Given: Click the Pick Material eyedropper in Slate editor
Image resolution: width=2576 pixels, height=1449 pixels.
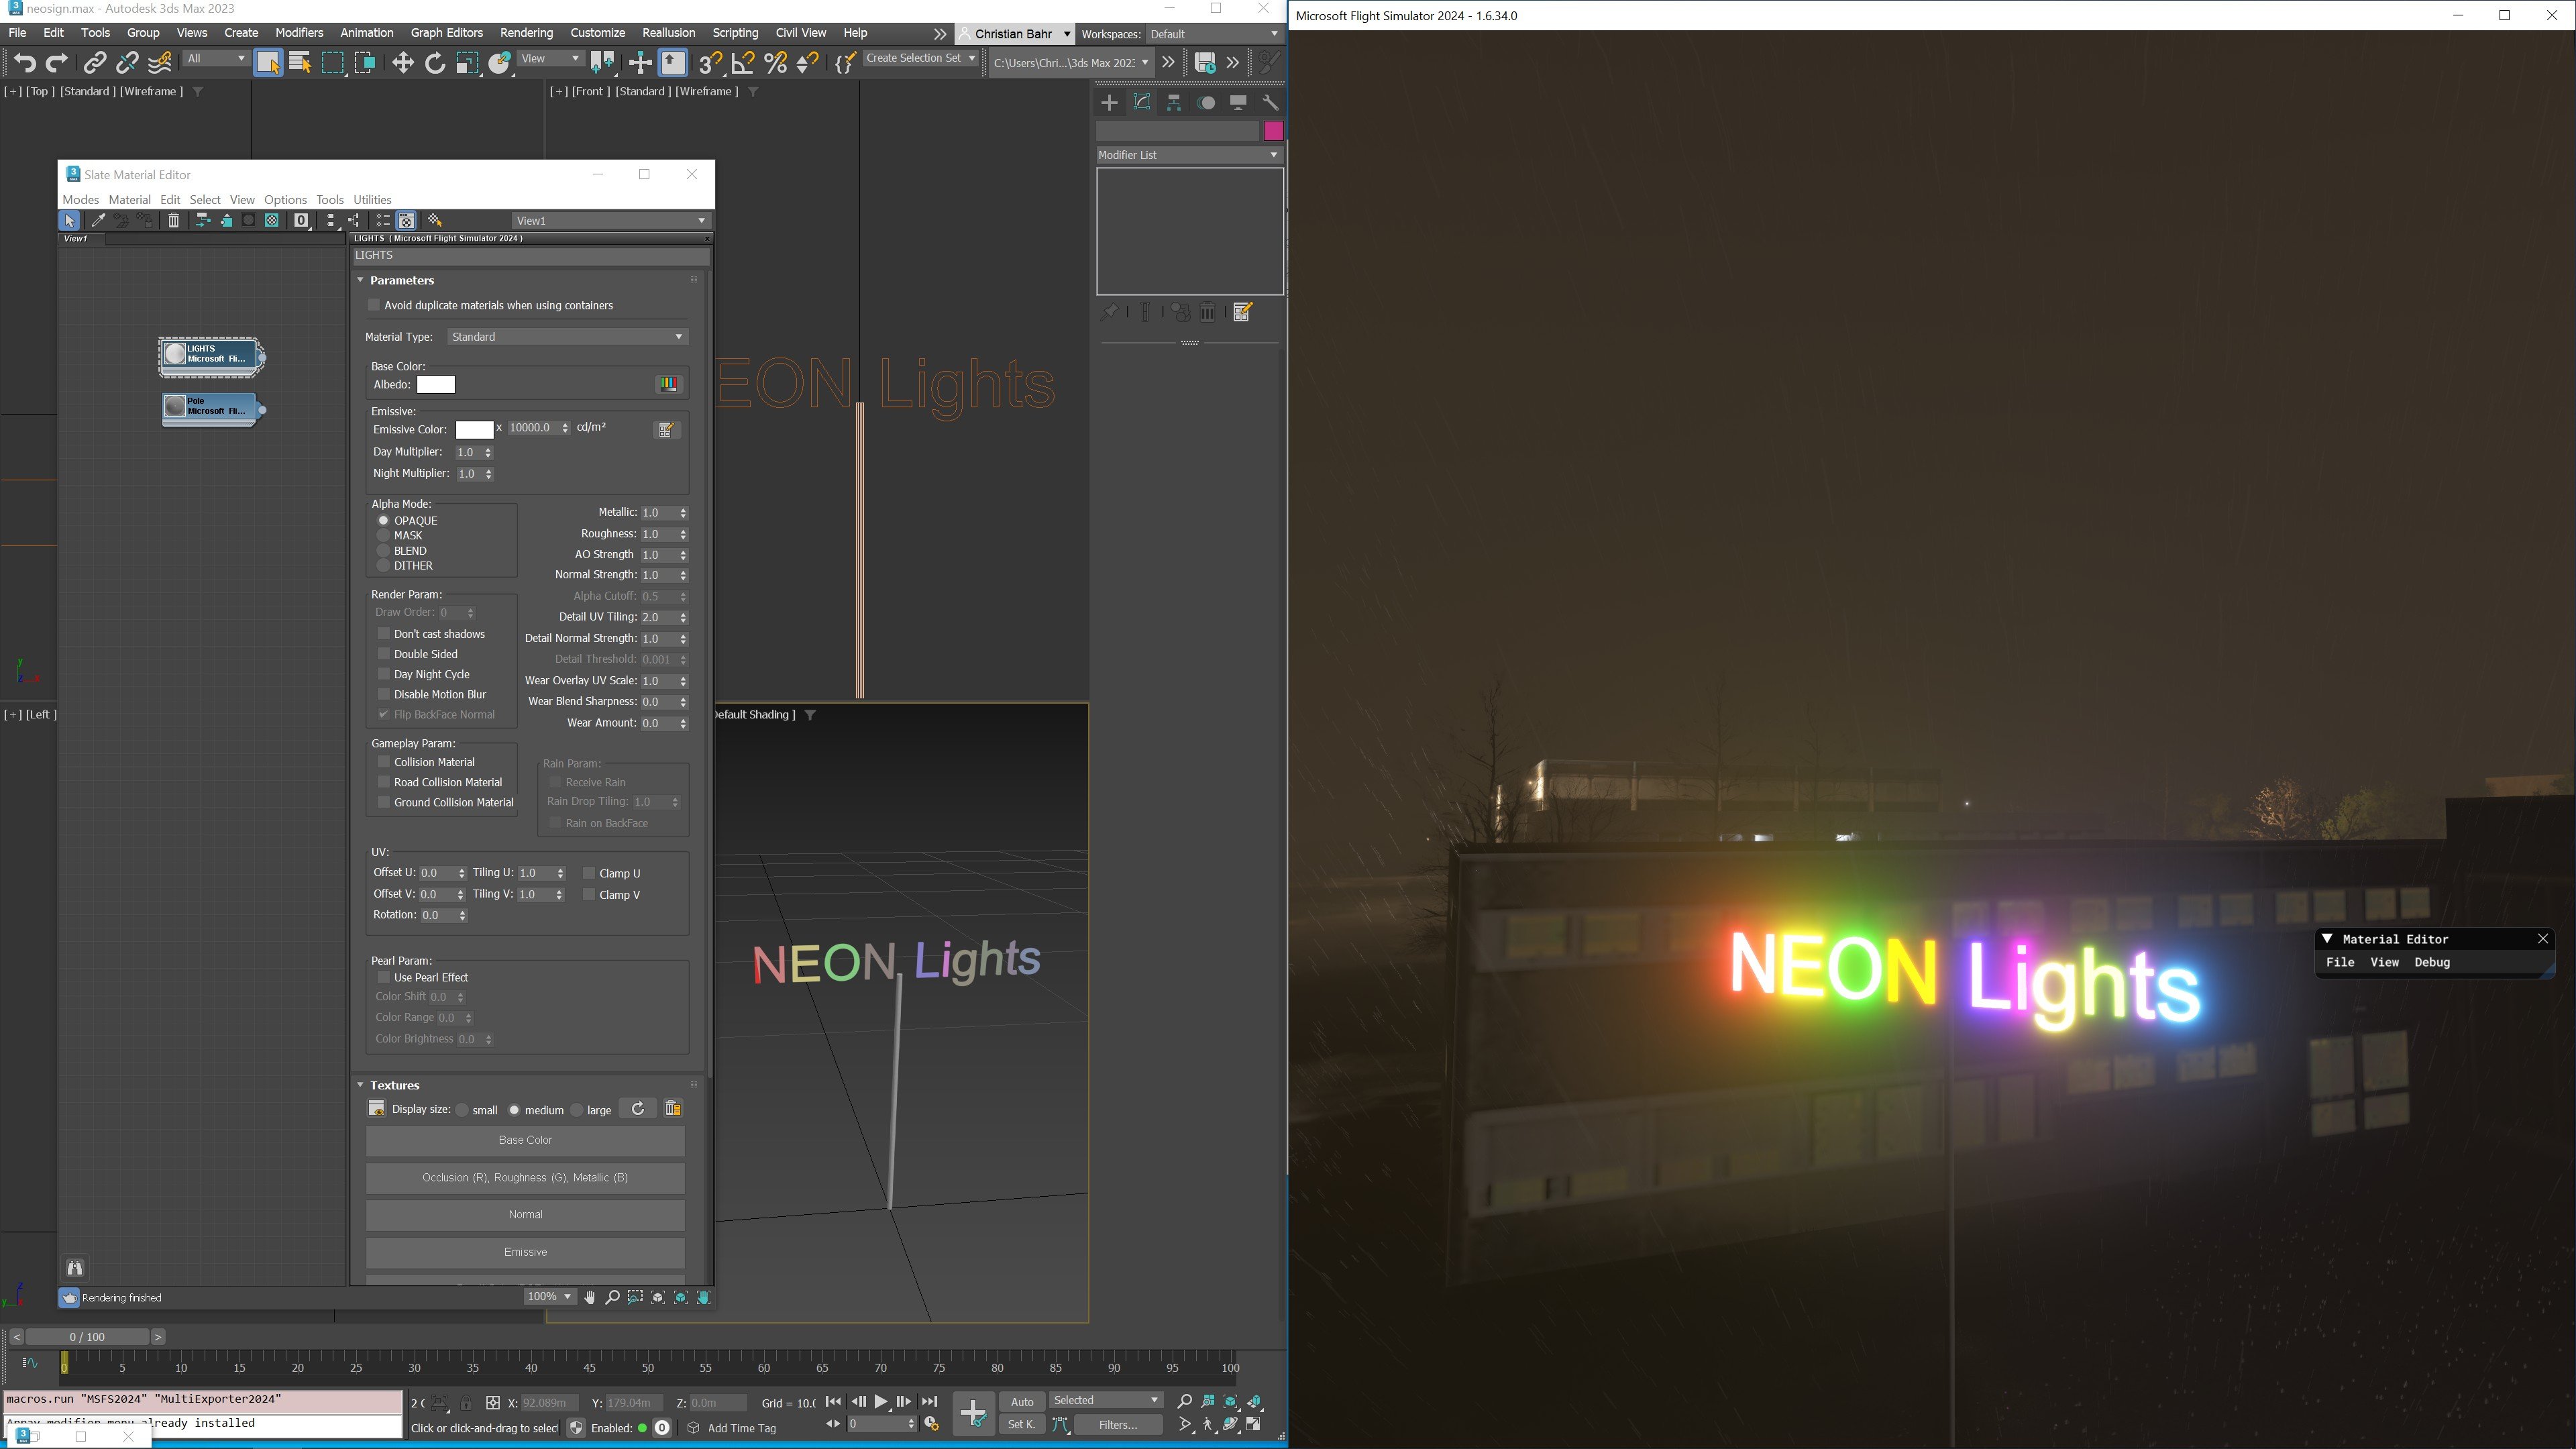Looking at the screenshot, I should tap(98, 220).
